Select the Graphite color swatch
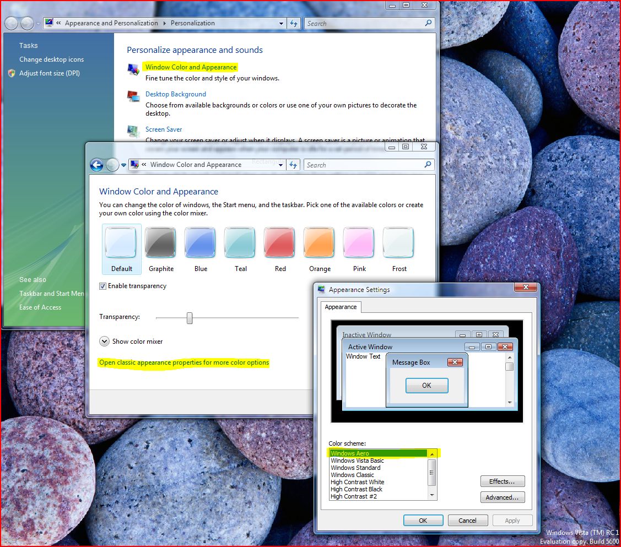 coord(161,250)
